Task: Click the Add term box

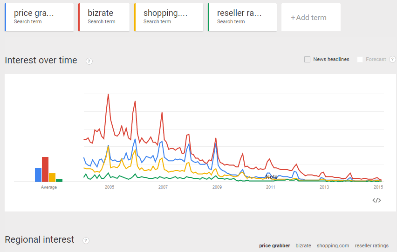Action: click(x=311, y=17)
